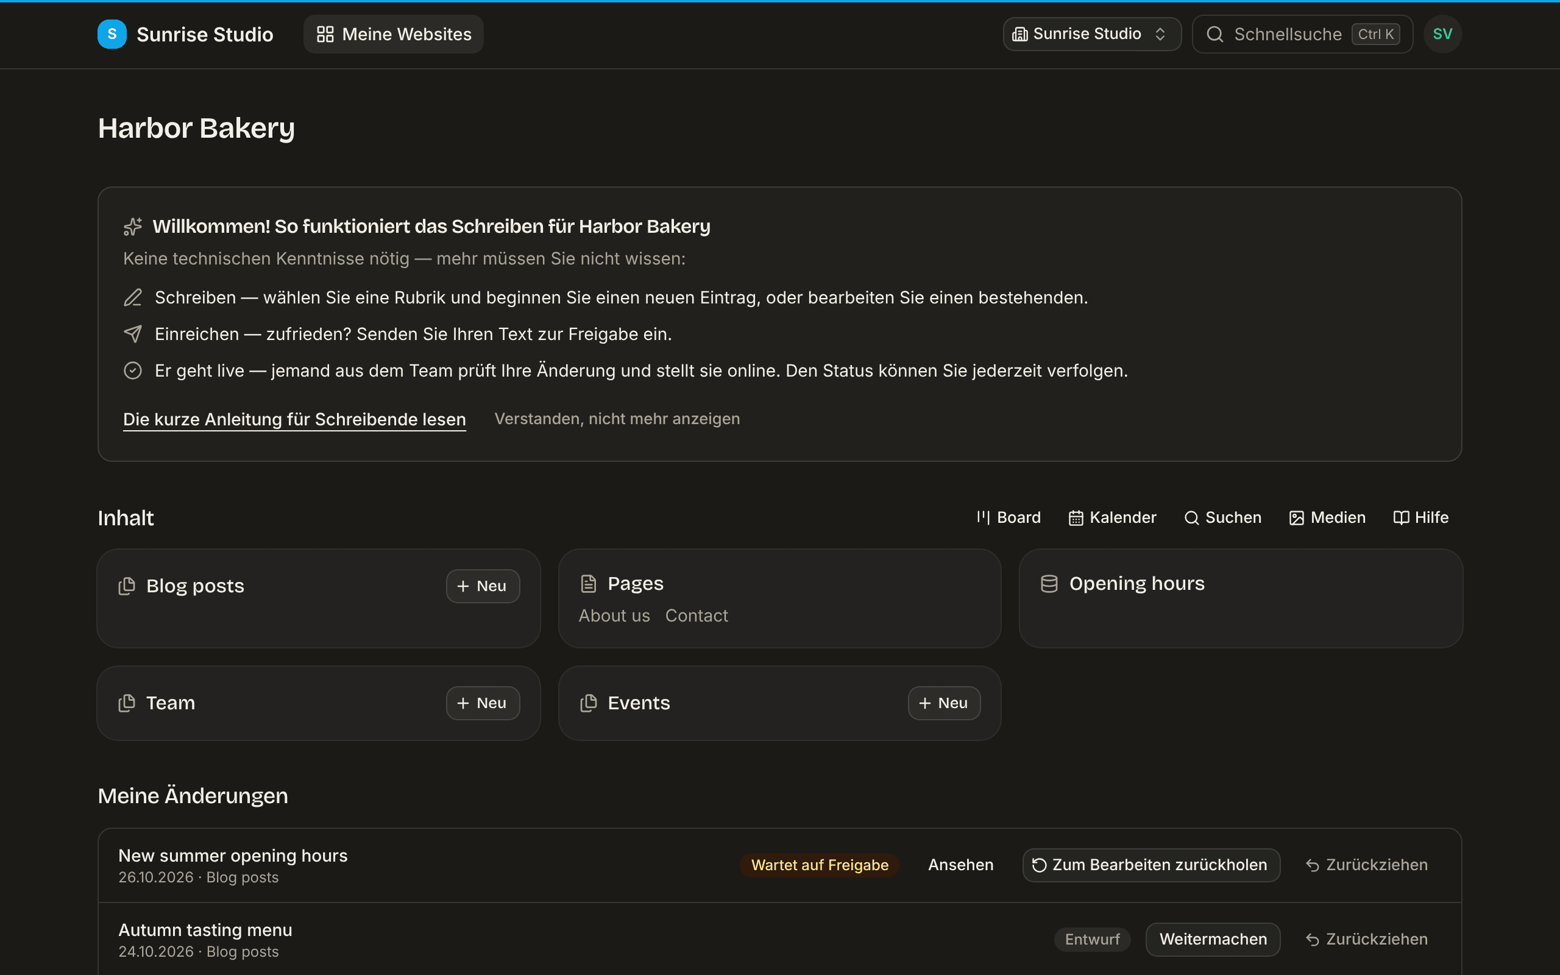Open the Medien library
This screenshot has width=1560, height=975.
(x=1327, y=518)
